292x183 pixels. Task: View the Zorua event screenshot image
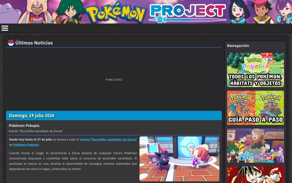tap(179, 159)
